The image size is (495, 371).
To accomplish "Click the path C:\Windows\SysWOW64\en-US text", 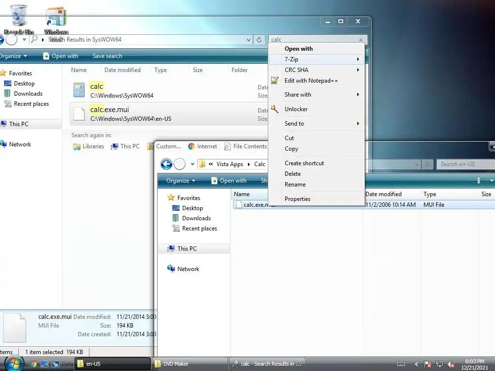I will tap(131, 119).
